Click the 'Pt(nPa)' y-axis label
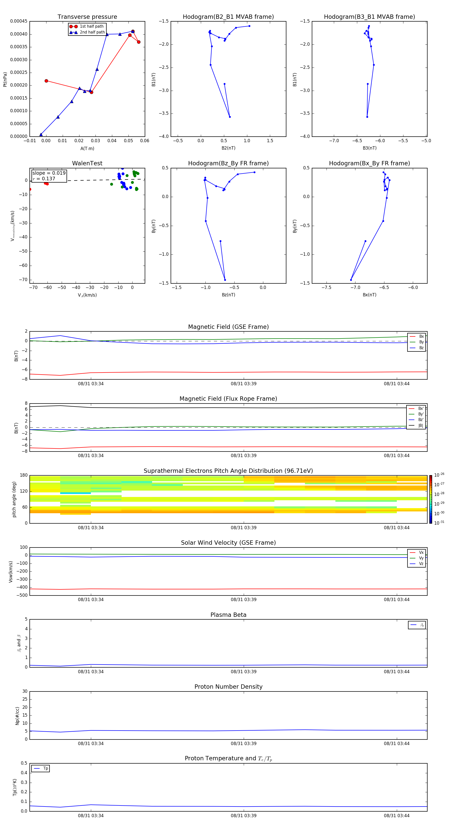Image resolution: width=457 pixels, height=838 pixels. 5,79
